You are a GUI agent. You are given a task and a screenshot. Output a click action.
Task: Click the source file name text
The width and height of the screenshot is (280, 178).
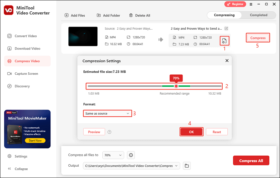pos(135,29)
